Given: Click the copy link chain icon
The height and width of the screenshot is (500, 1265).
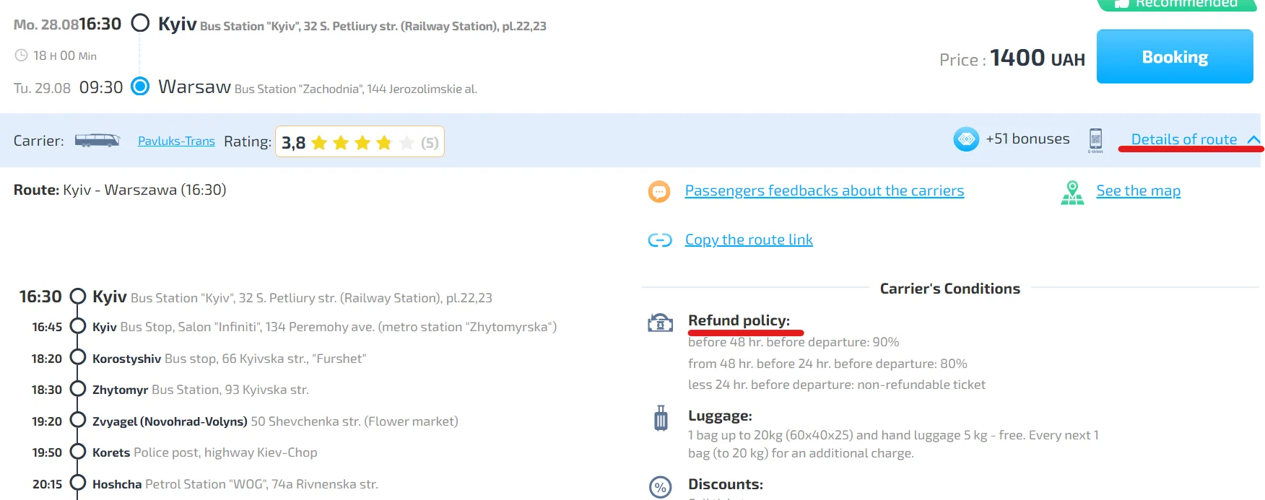Looking at the screenshot, I should [x=660, y=240].
